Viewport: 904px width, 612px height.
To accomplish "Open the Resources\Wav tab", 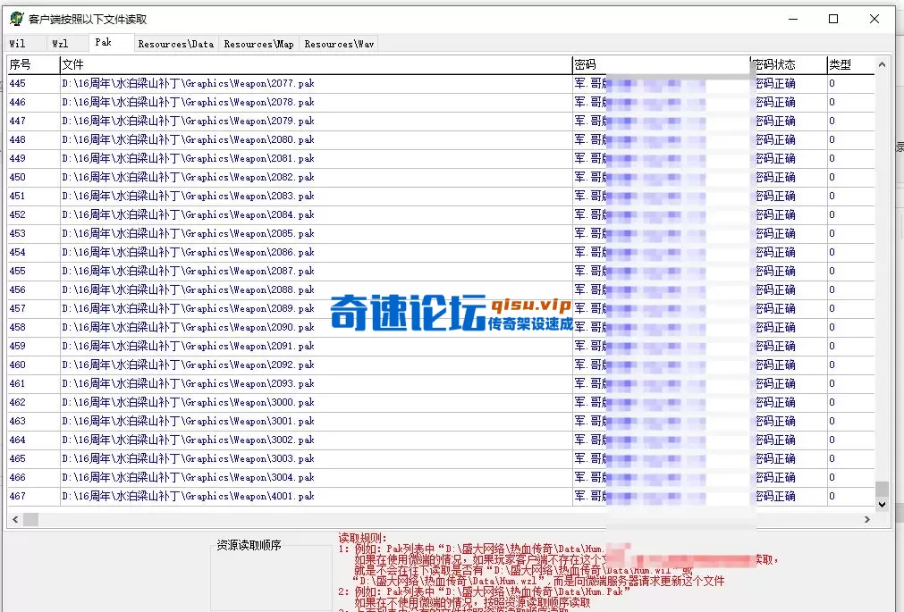I will point(337,43).
